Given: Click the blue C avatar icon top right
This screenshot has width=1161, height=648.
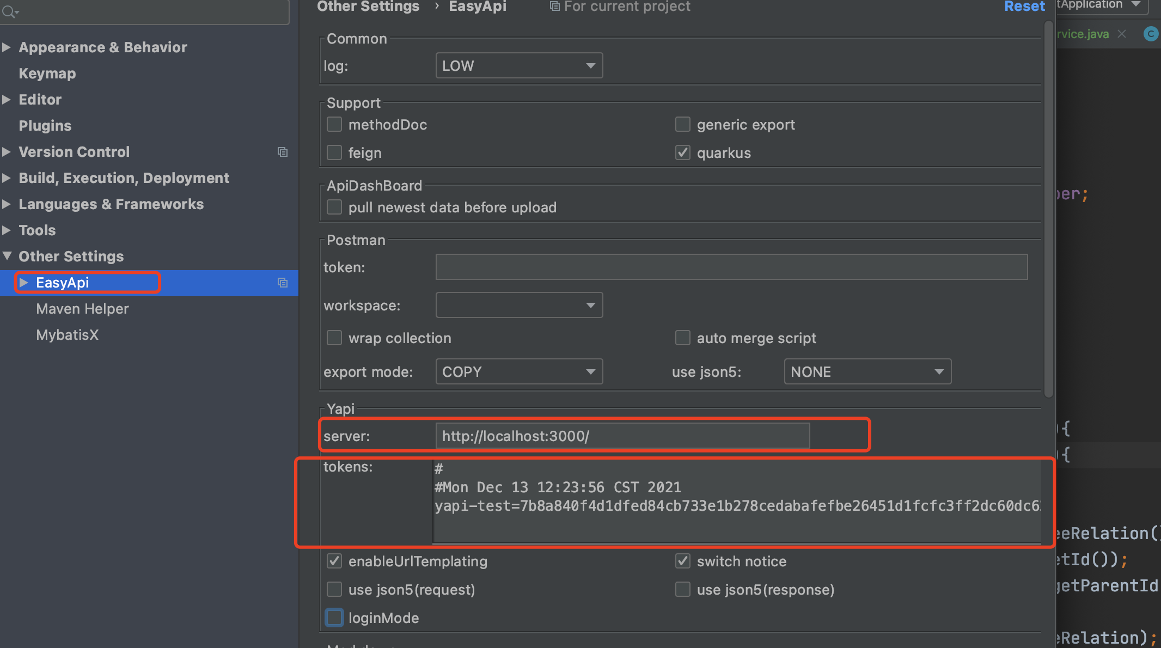Looking at the screenshot, I should (x=1151, y=34).
